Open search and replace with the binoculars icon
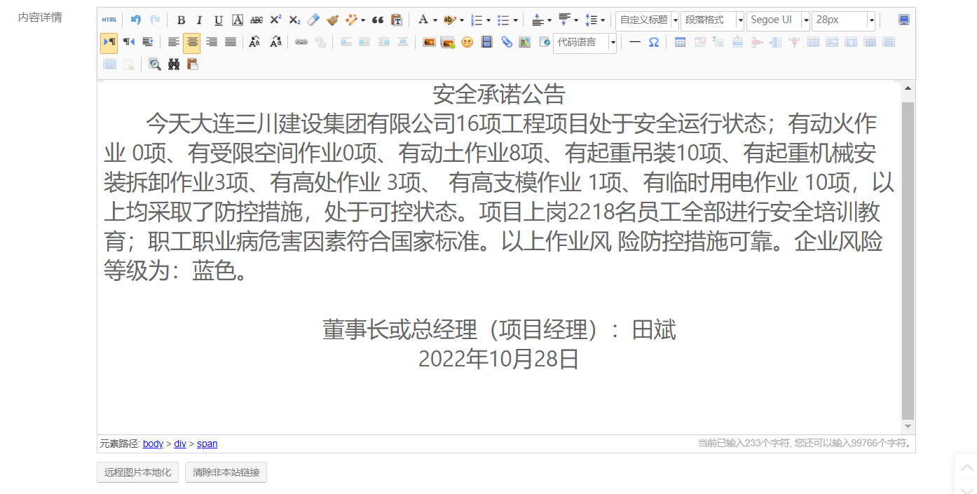The height and width of the screenshot is (494, 977). click(174, 64)
